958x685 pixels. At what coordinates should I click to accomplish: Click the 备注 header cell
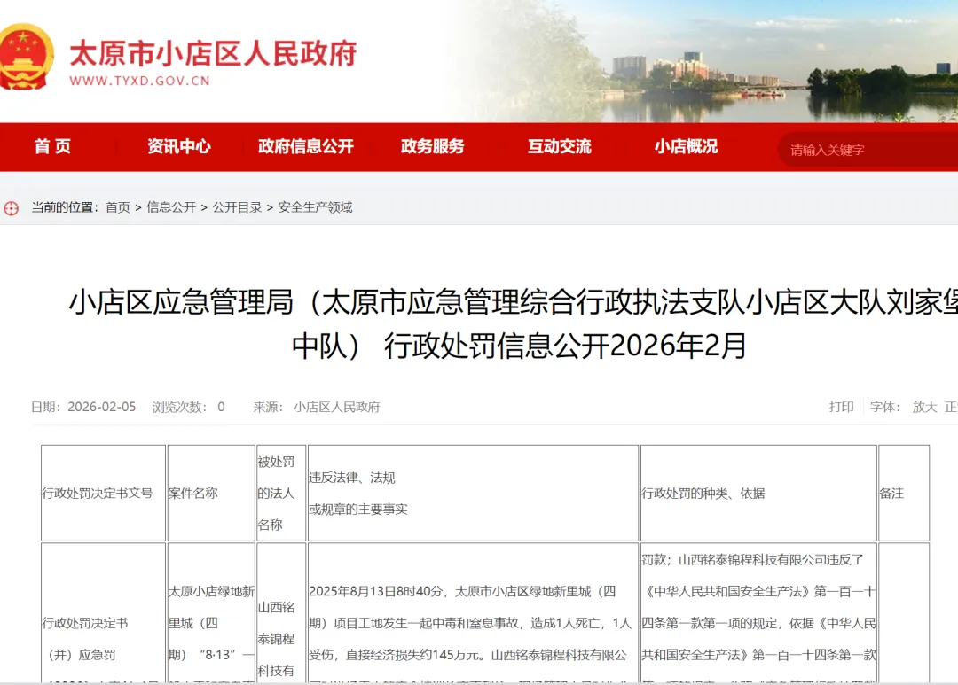(904, 493)
